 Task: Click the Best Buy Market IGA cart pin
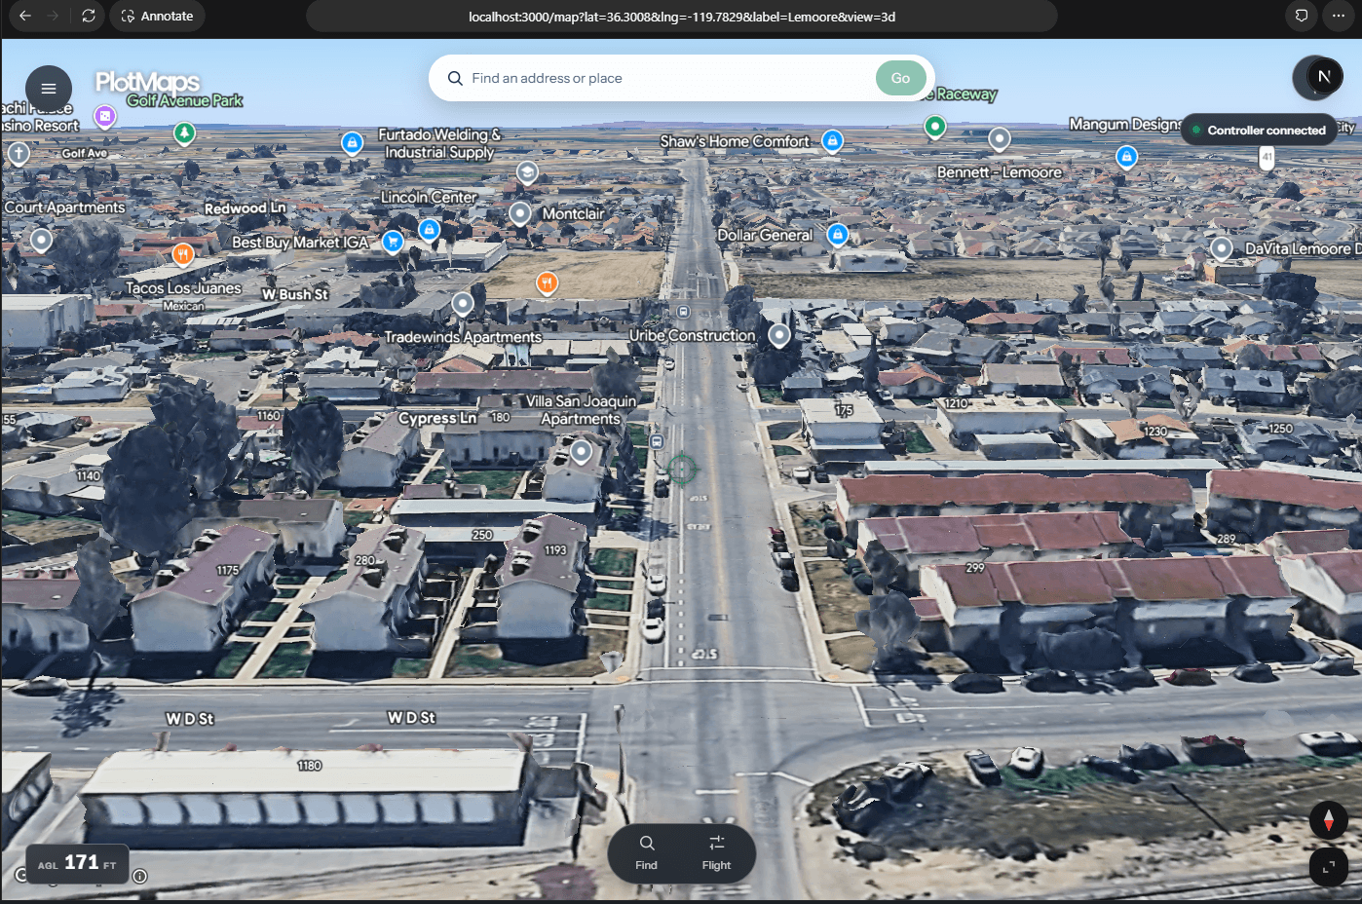pyautogui.click(x=393, y=241)
